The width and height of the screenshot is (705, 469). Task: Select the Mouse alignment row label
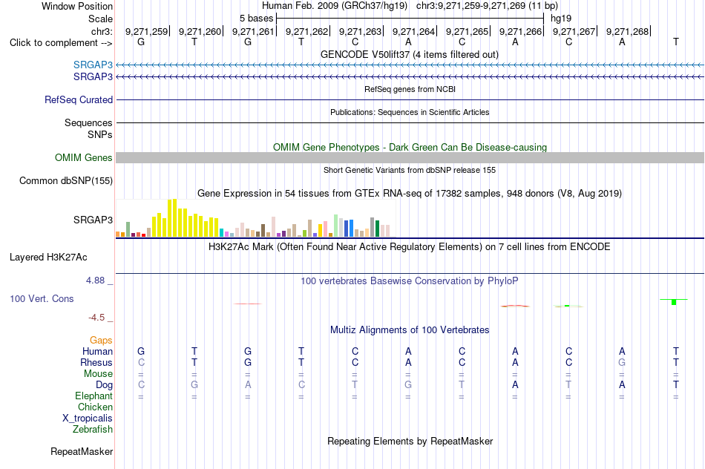click(x=98, y=374)
